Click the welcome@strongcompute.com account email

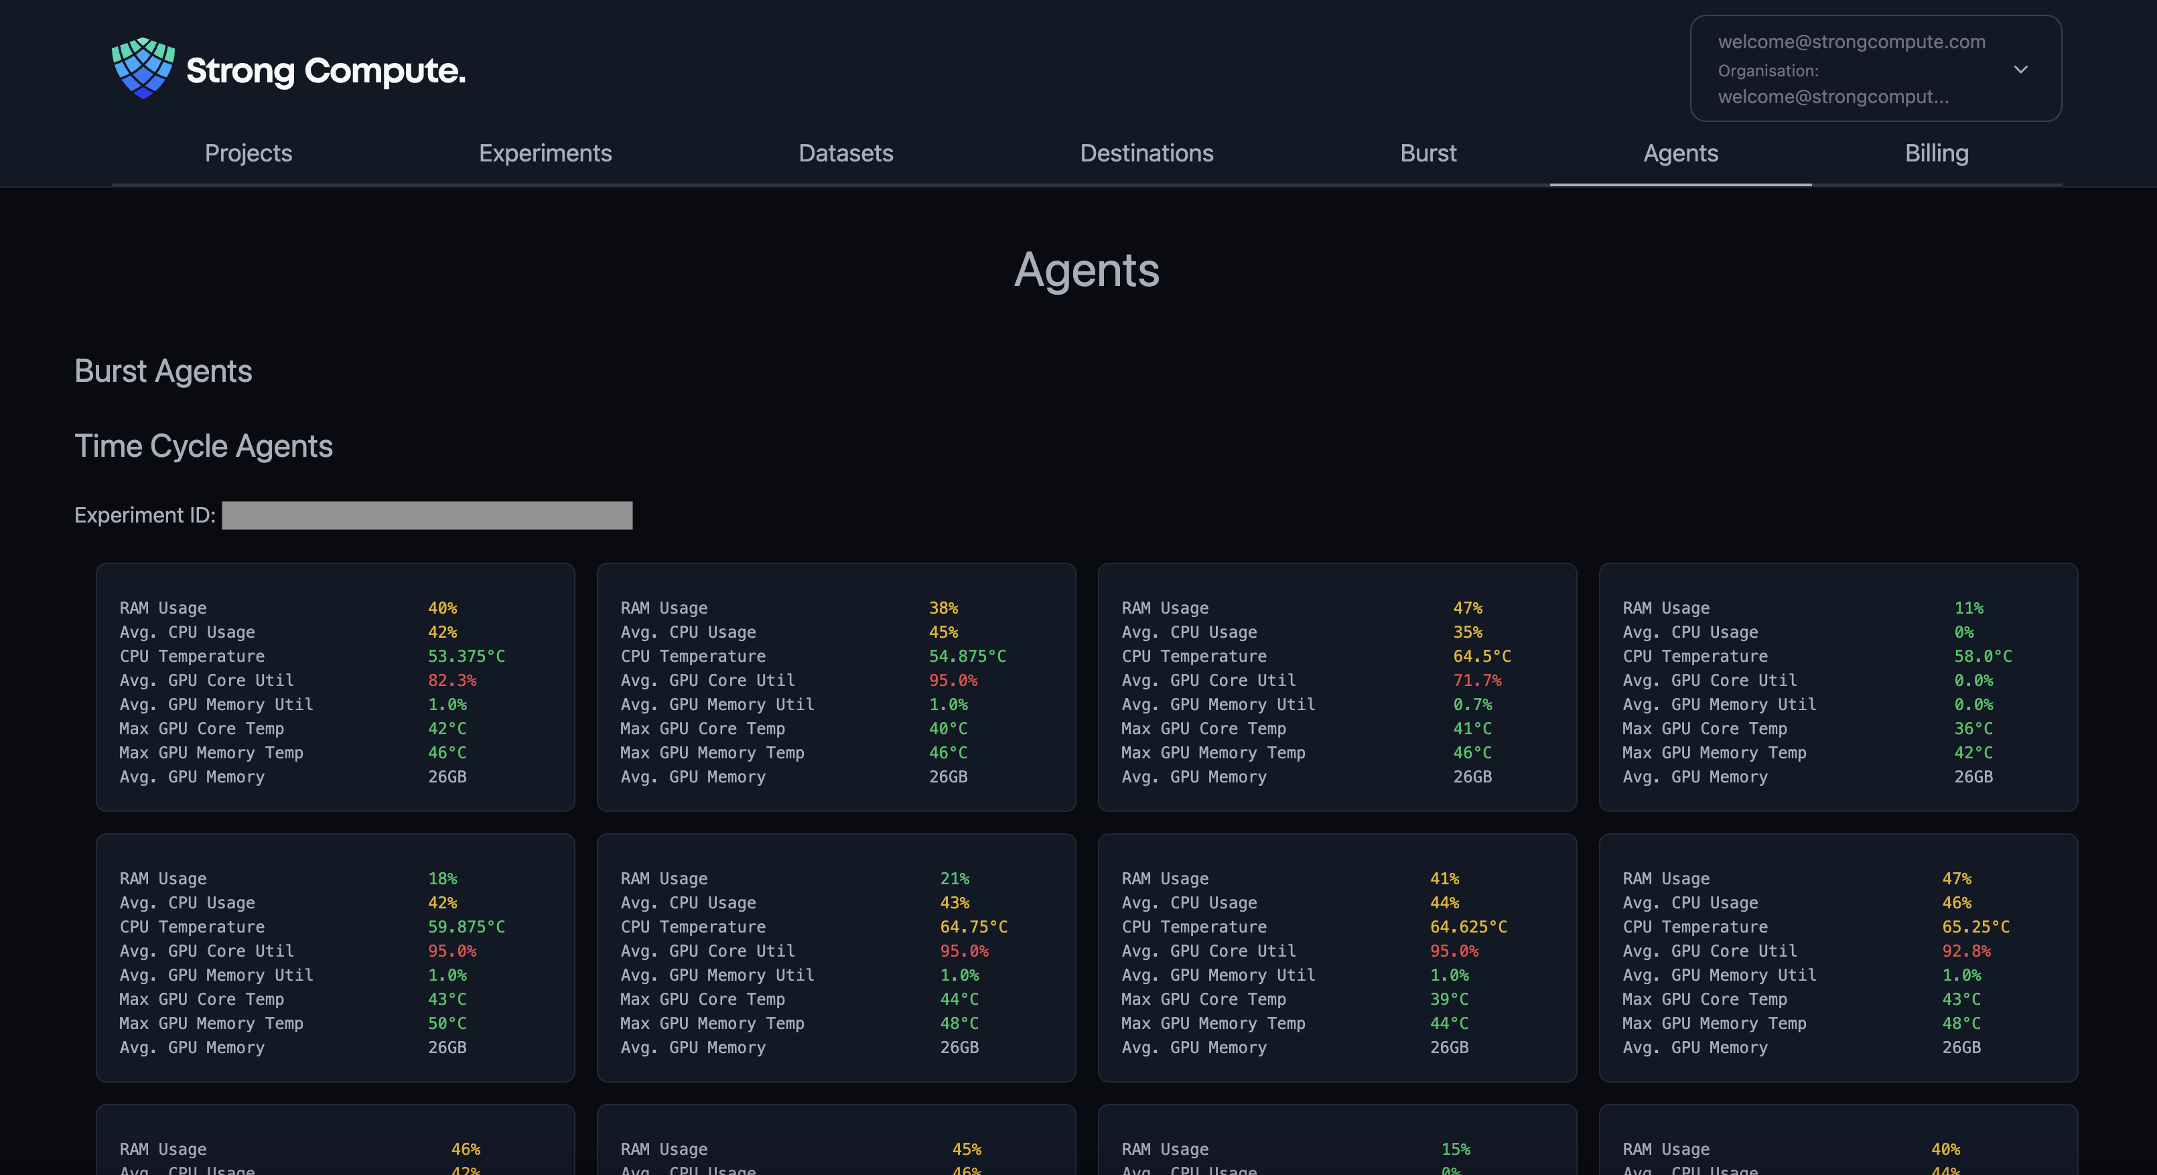coord(1852,42)
